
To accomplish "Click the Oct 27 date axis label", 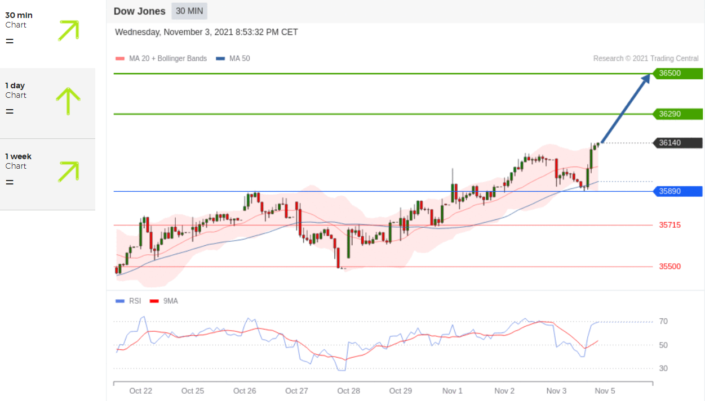I will [296, 391].
